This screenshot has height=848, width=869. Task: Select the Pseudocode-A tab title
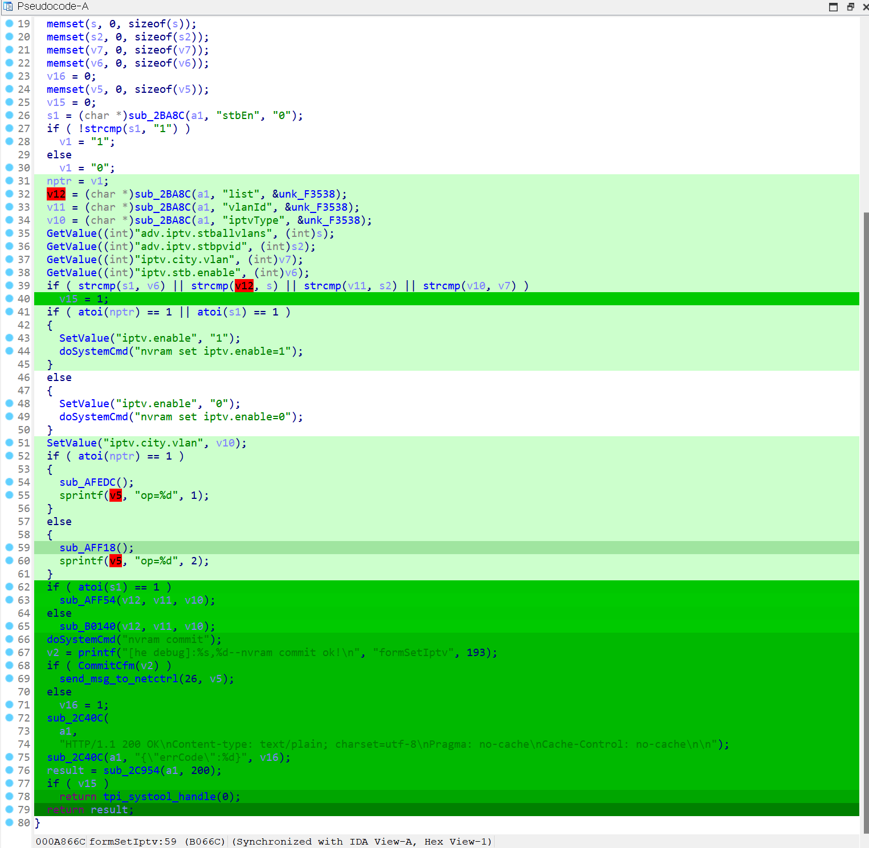click(52, 6)
